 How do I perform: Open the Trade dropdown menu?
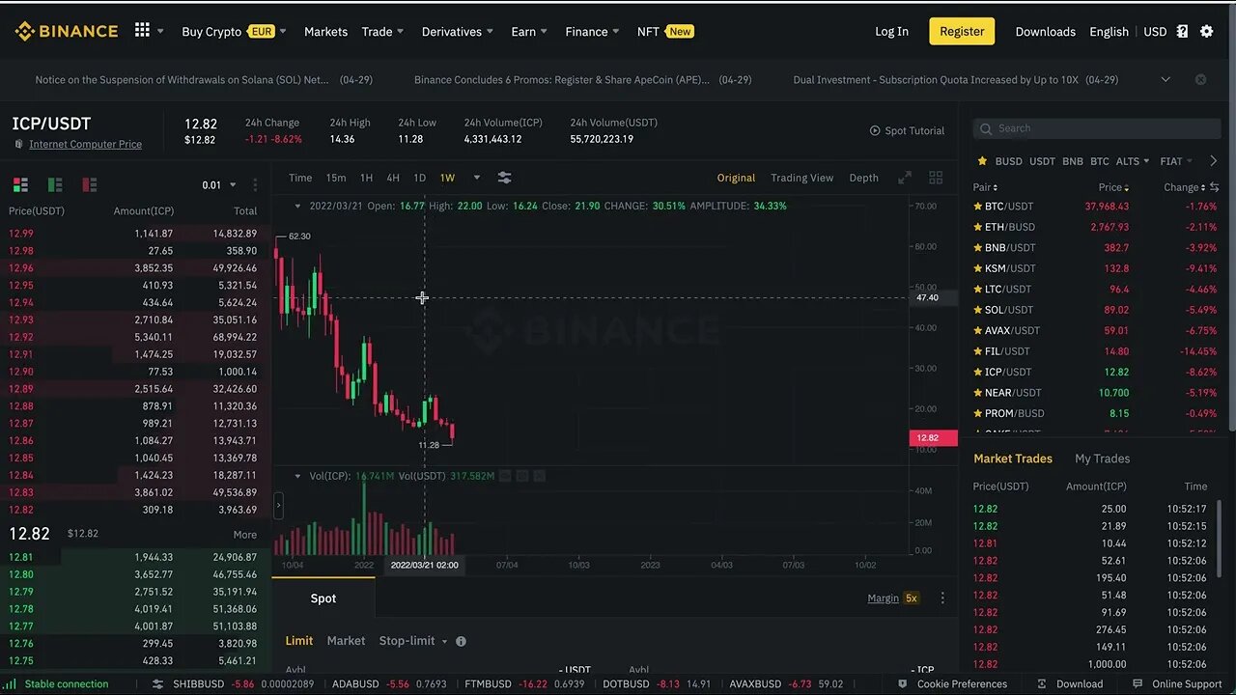[x=382, y=31]
